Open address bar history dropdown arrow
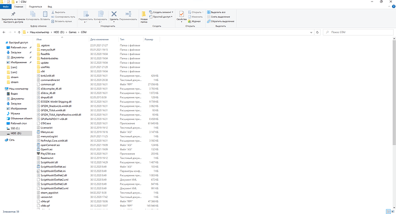Screen dimensions: 396x214 311,32
